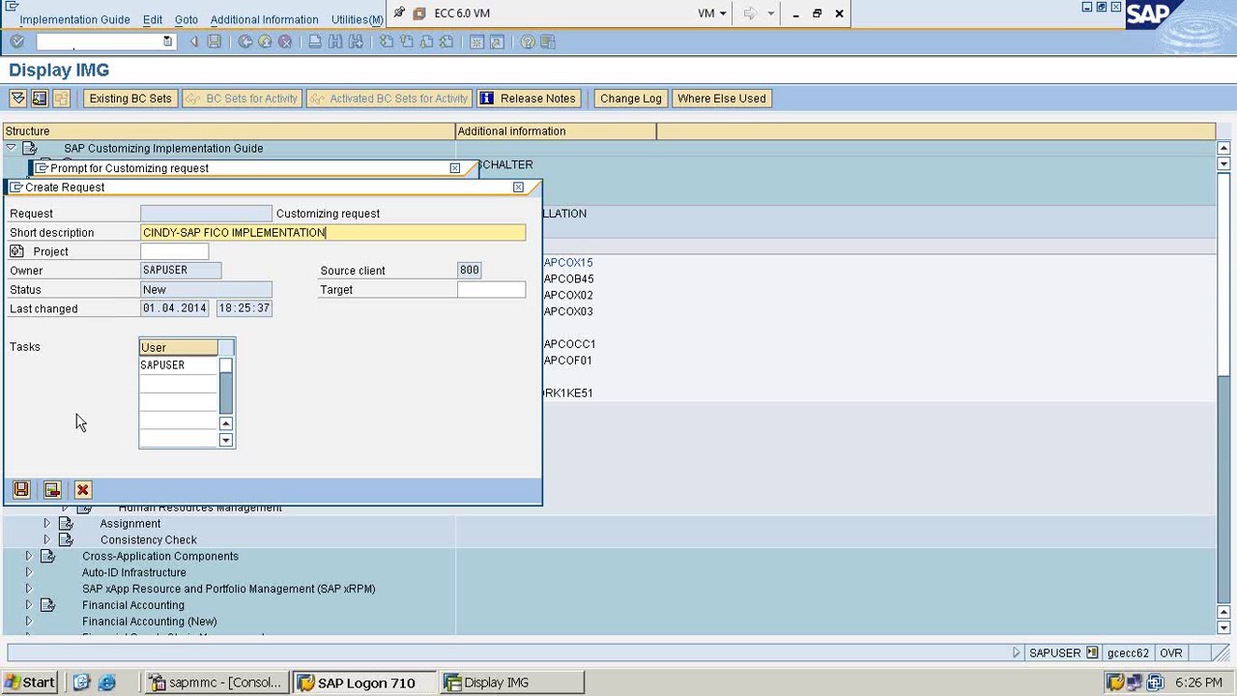Click the Project icon in the Create Request form
This screenshot has height=696, width=1237.
click(x=16, y=251)
